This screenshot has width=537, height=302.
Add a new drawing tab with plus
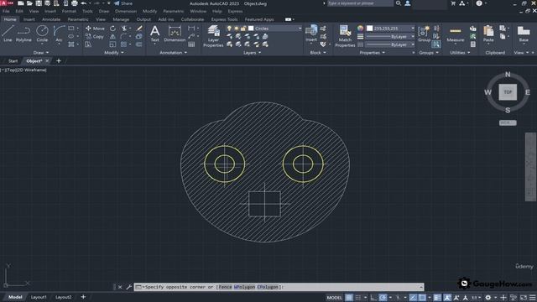pyautogui.click(x=59, y=61)
